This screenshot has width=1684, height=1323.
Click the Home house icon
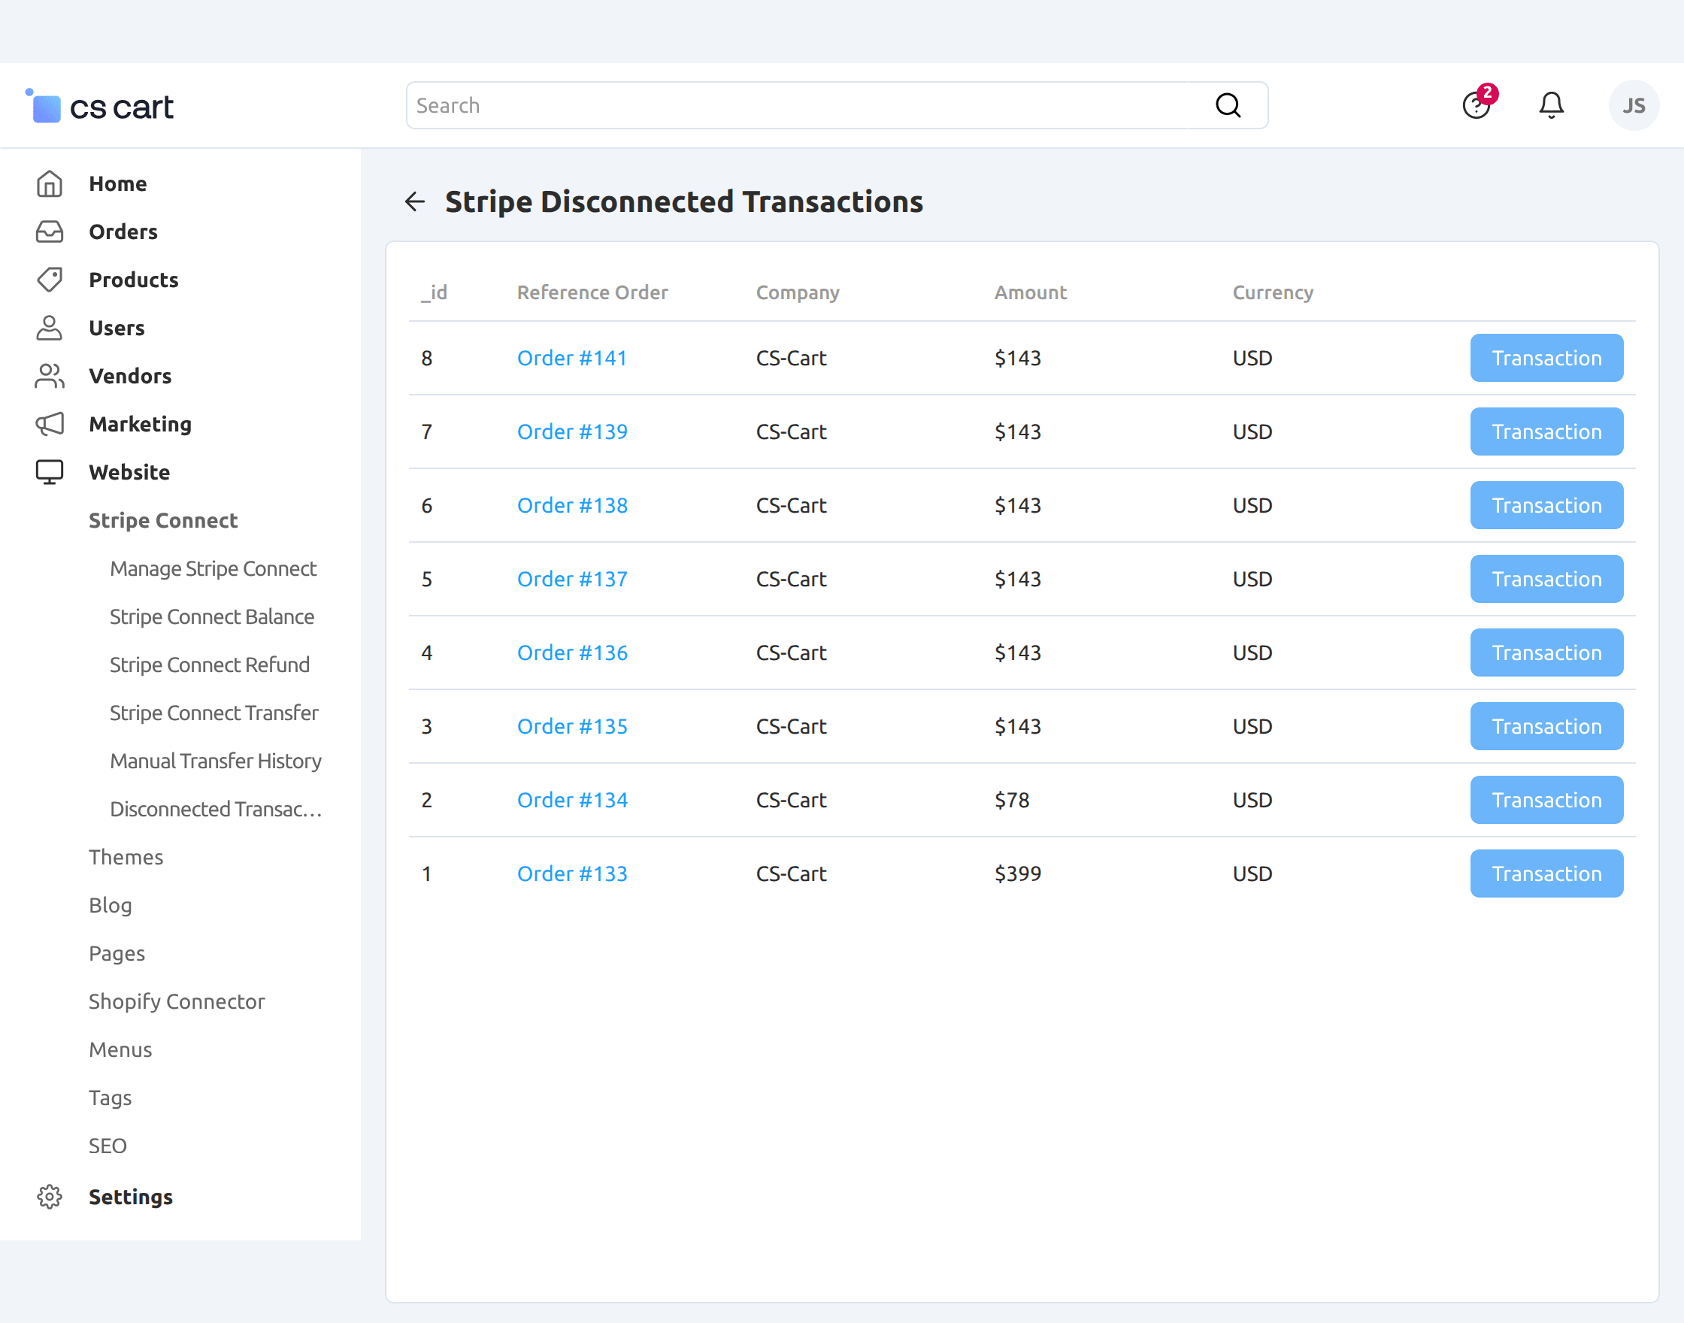tap(50, 183)
